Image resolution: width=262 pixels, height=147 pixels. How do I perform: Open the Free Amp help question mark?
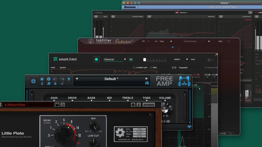[x=69, y=79]
